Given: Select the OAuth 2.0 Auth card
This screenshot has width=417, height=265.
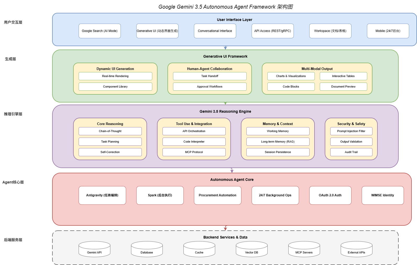Looking at the screenshot, I should pos(330,195).
